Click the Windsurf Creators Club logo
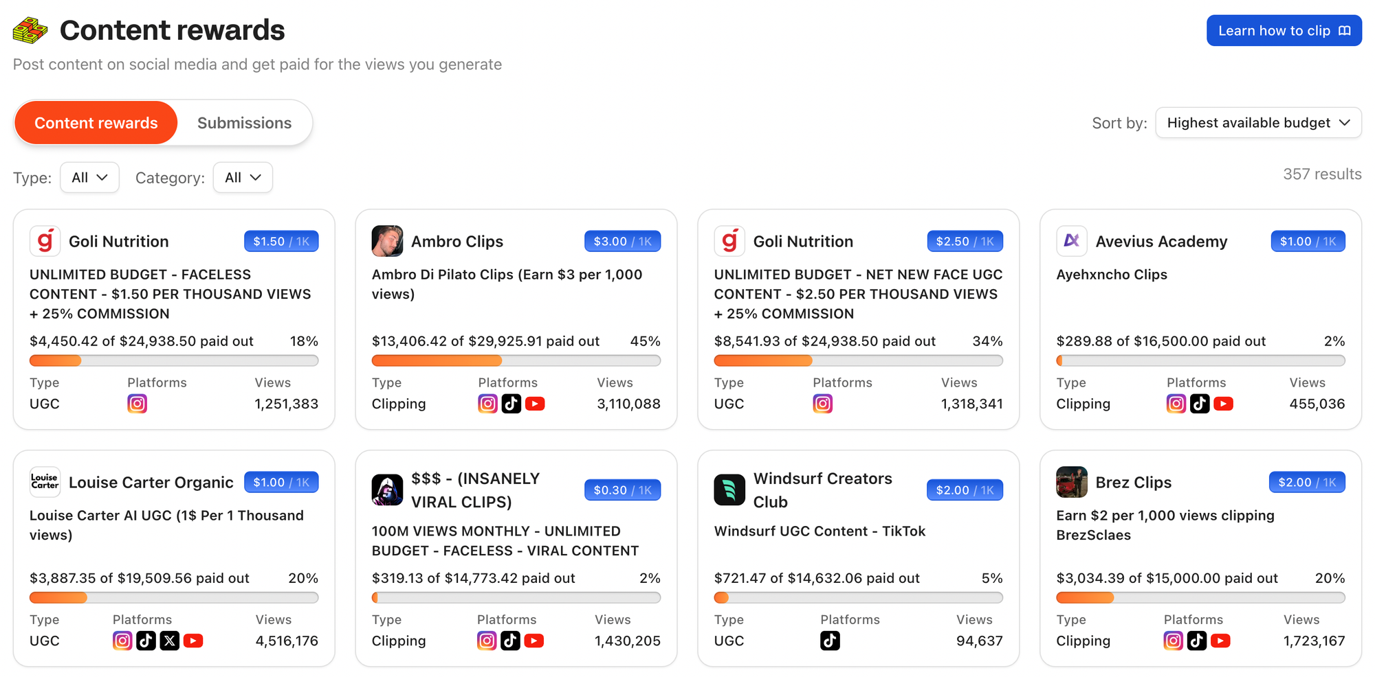1375x677 pixels. 729,490
